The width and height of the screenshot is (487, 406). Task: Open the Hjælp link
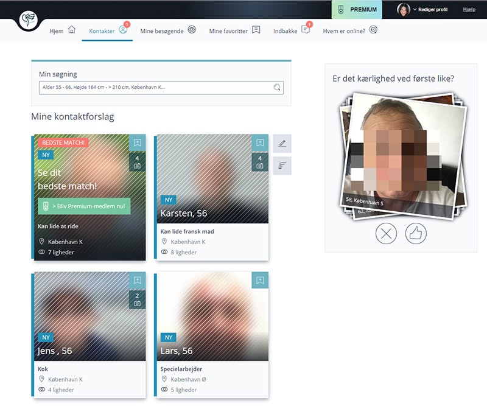point(469,10)
